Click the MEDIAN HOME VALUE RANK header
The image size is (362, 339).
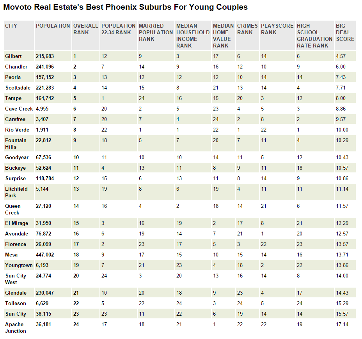pyautogui.click(x=223, y=36)
